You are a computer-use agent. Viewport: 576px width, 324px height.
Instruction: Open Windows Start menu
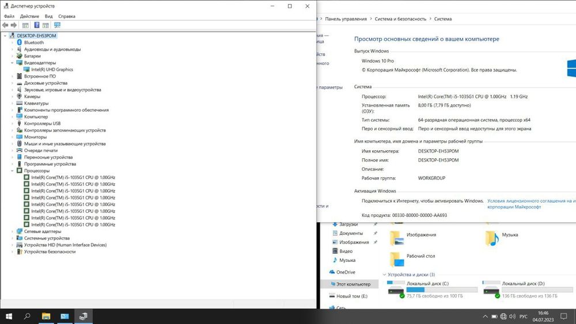[x=9, y=317]
